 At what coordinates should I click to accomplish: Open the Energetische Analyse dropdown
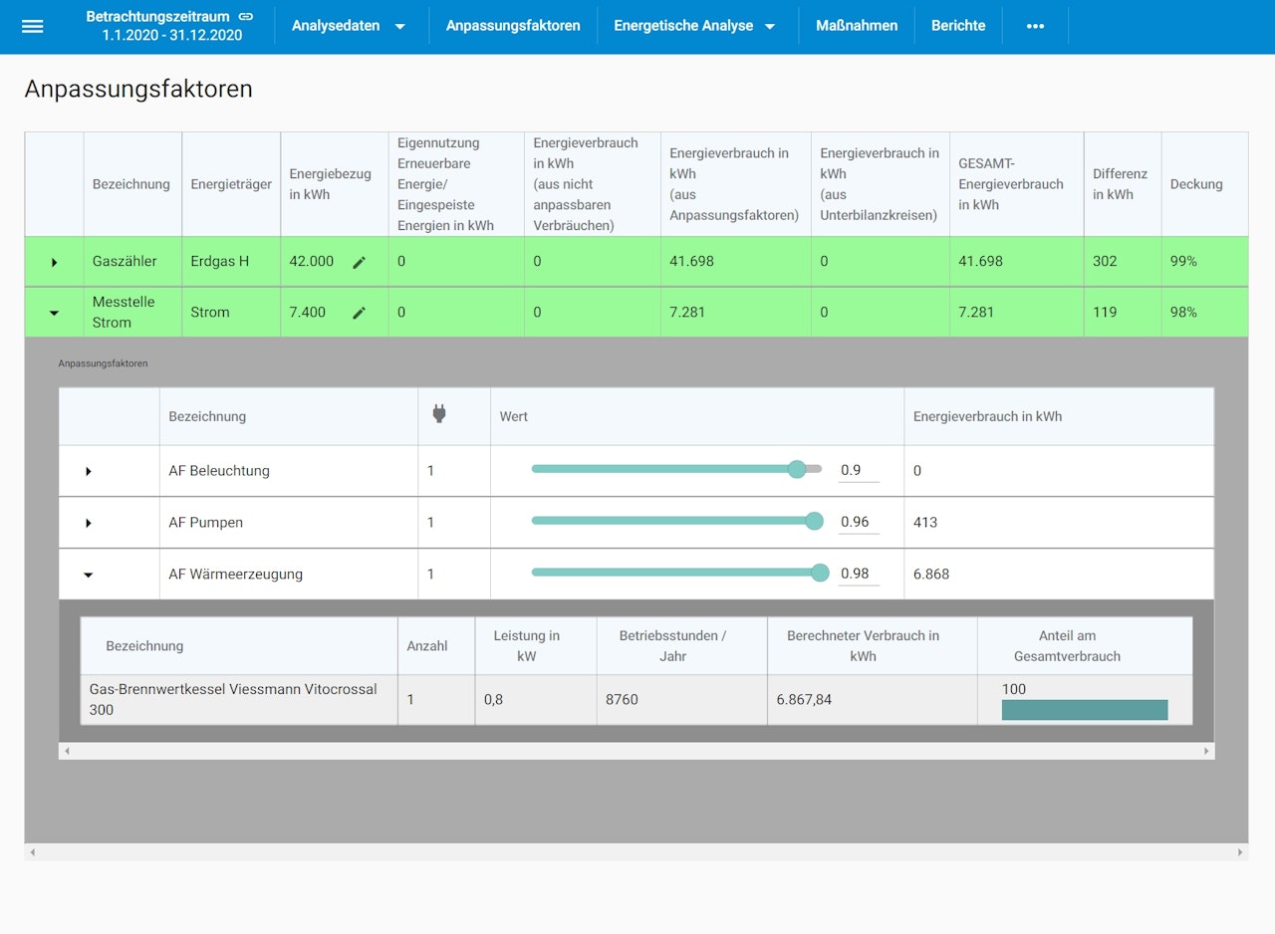[x=695, y=26]
